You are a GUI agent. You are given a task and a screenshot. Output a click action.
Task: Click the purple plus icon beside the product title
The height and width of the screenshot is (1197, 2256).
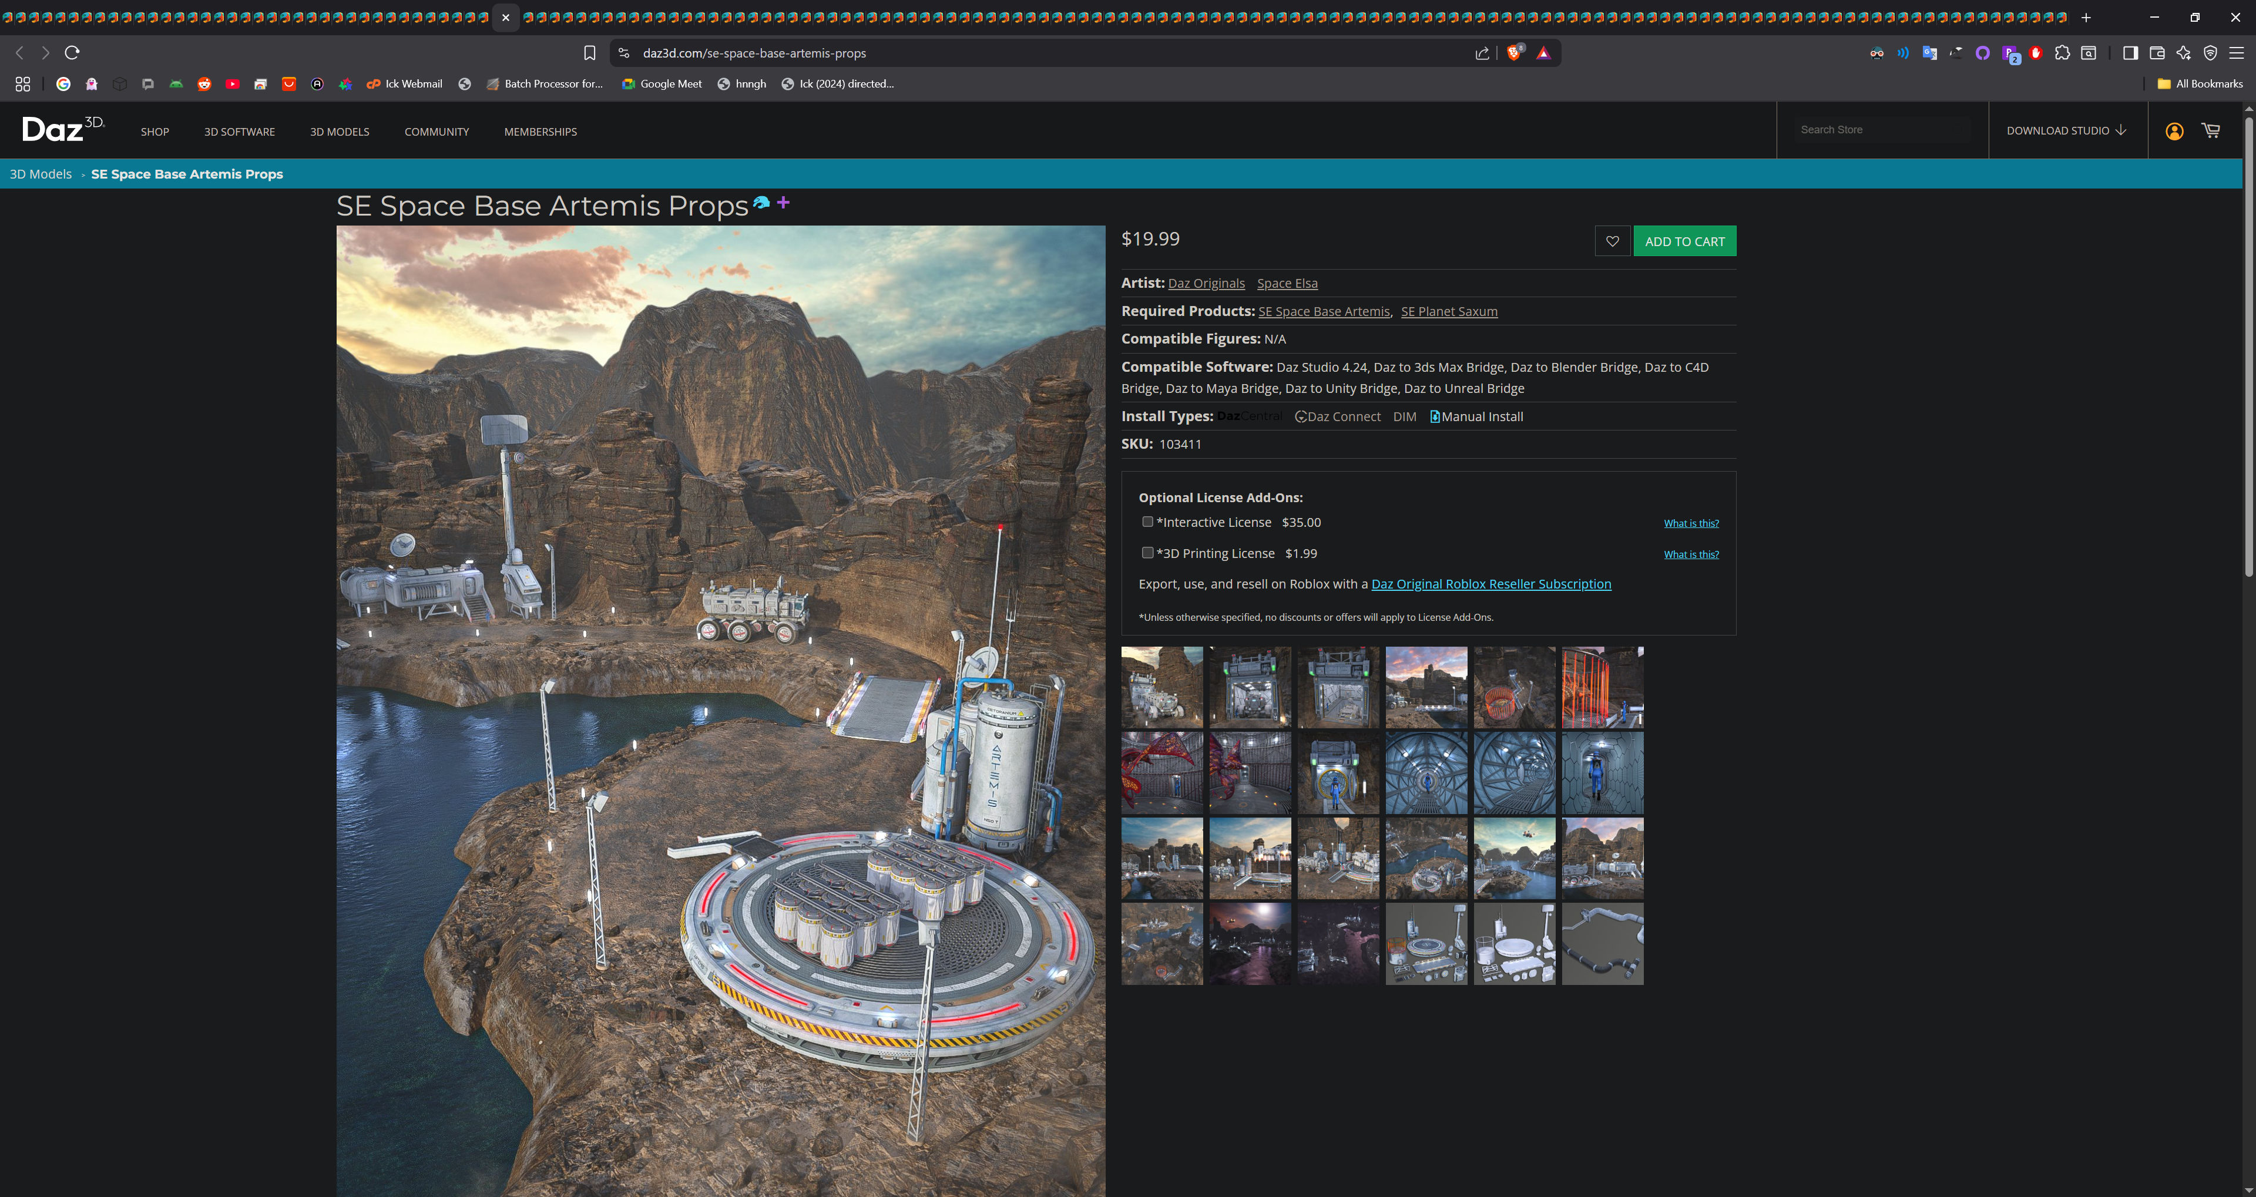[x=783, y=202]
